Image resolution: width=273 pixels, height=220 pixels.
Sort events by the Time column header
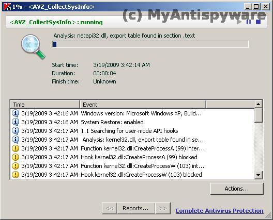[x=45, y=105]
